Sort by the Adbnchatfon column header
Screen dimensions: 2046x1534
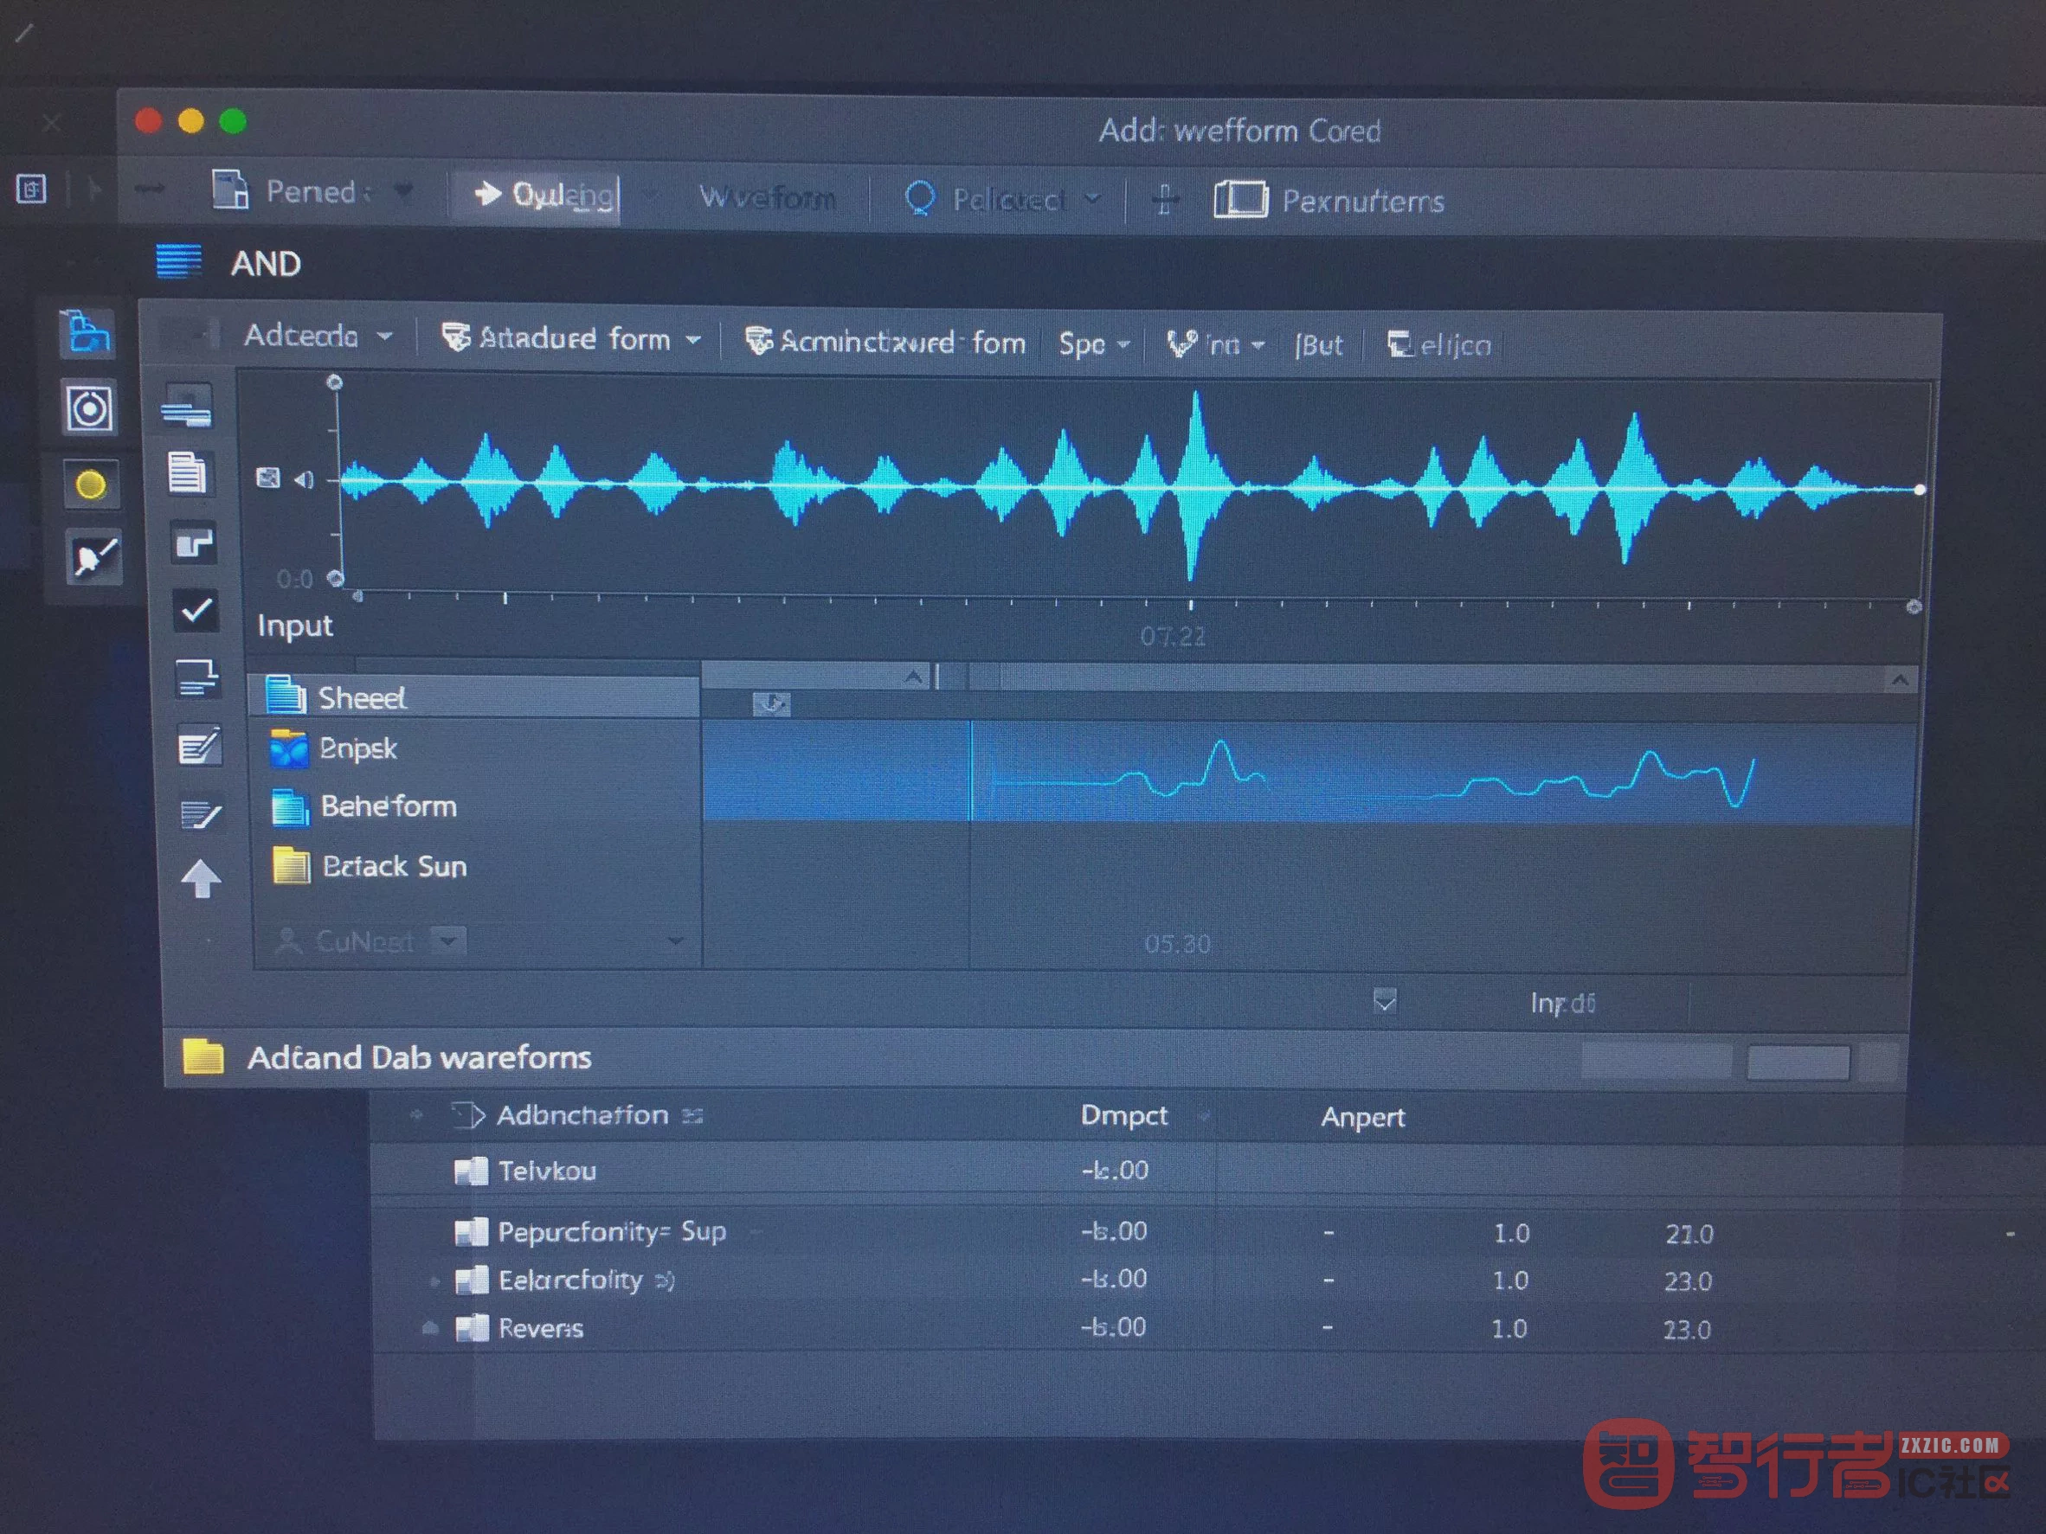click(x=582, y=1115)
